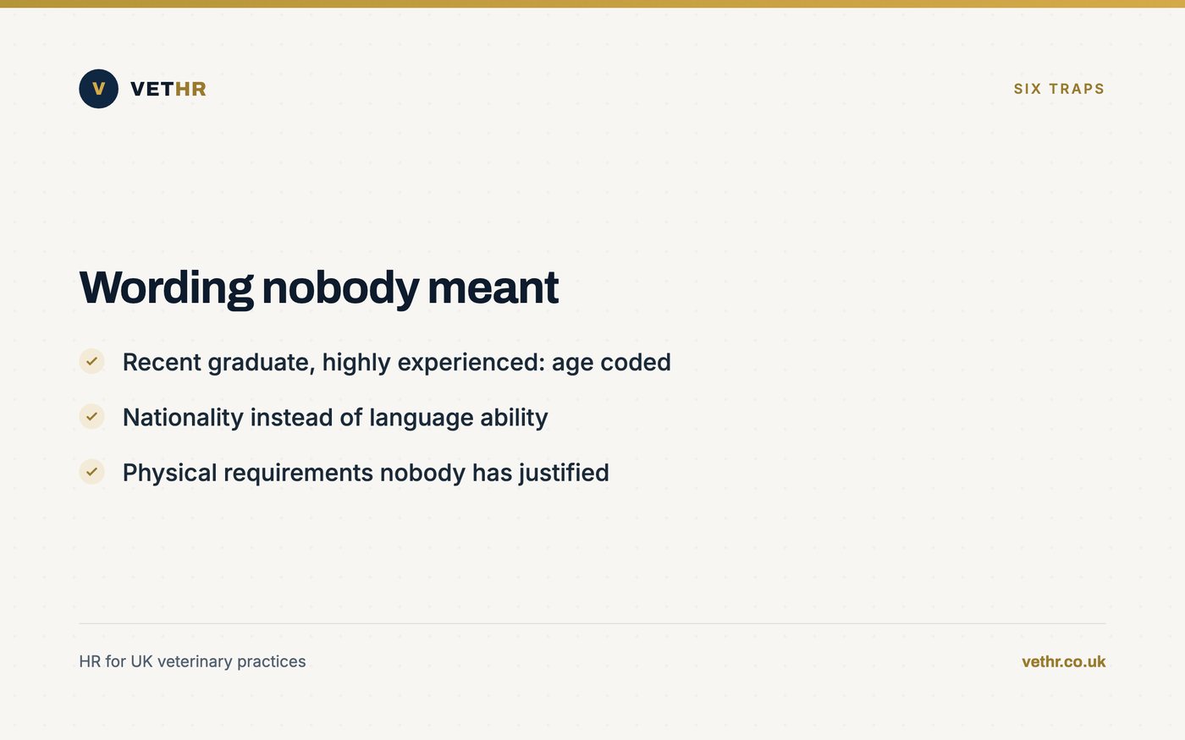Click the gold HR part of the logo
This screenshot has height=740, width=1185.
tap(190, 89)
